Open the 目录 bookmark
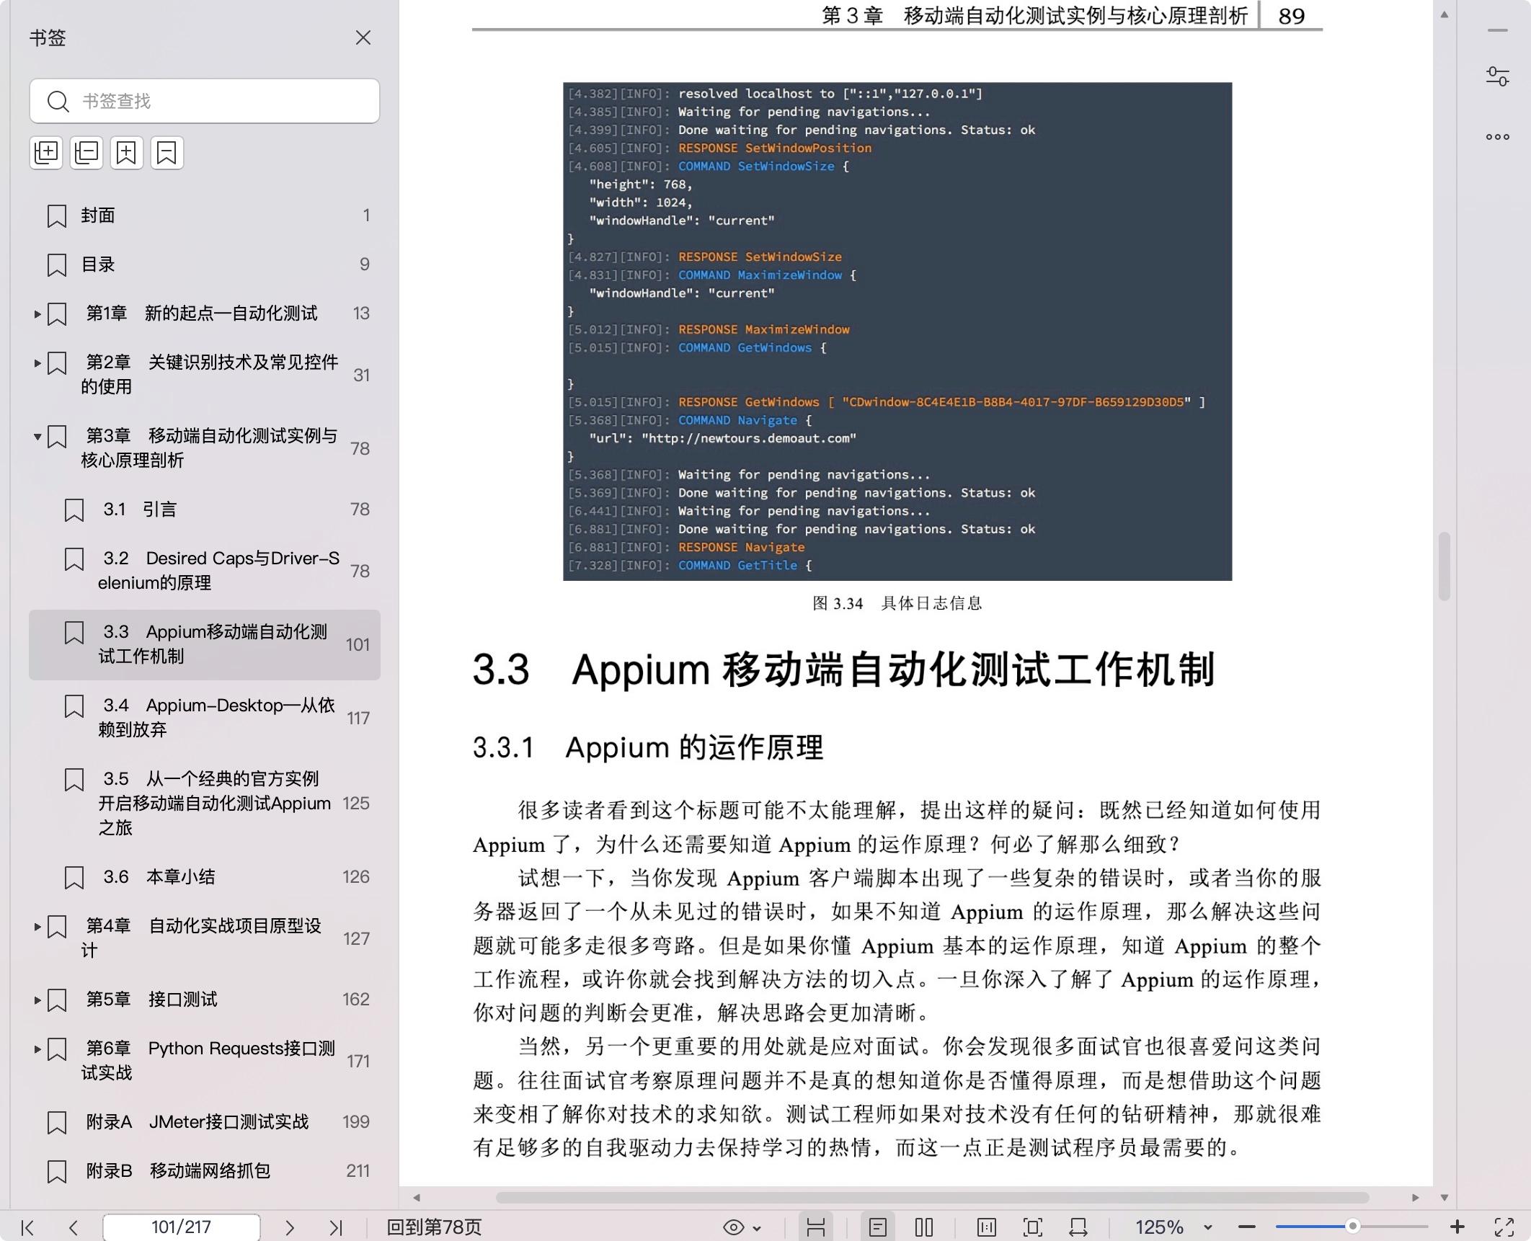Image resolution: width=1531 pixels, height=1241 pixels. 205,264
